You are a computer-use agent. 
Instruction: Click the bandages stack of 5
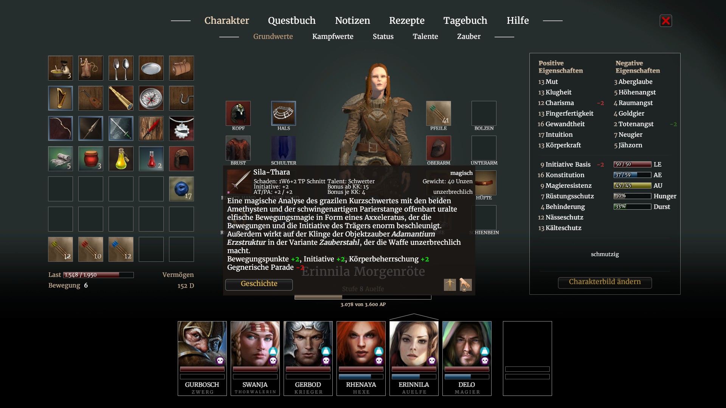tap(60, 159)
